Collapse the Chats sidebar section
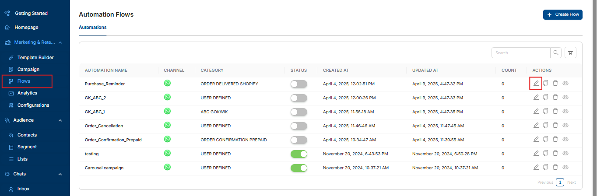This screenshot has height=196, width=597. tap(60, 174)
